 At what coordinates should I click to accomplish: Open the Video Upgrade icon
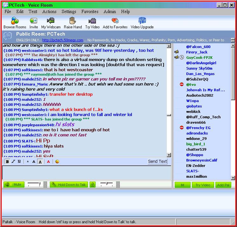click(142, 21)
